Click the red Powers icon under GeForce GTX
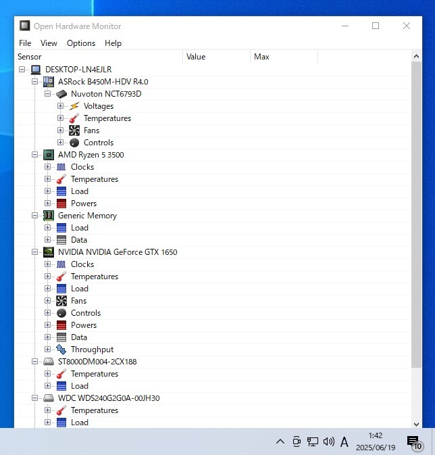This screenshot has width=435, height=455. pos(61,325)
